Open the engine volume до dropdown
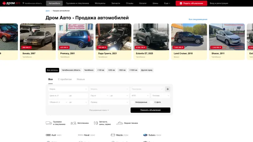253x142 pixels. tap(78, 102)
